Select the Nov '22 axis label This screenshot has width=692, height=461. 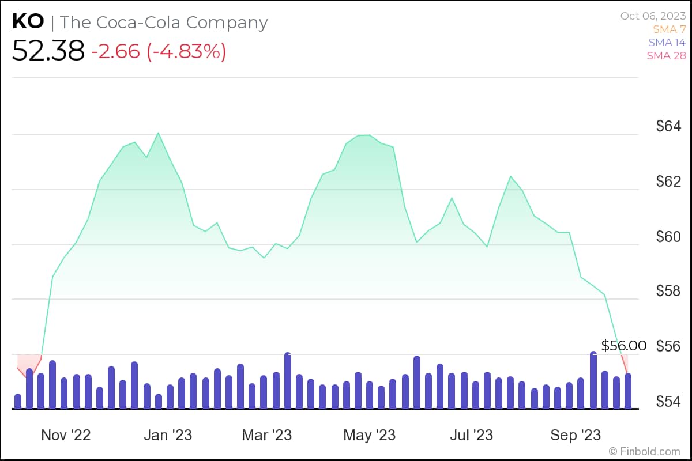point(66,435)
